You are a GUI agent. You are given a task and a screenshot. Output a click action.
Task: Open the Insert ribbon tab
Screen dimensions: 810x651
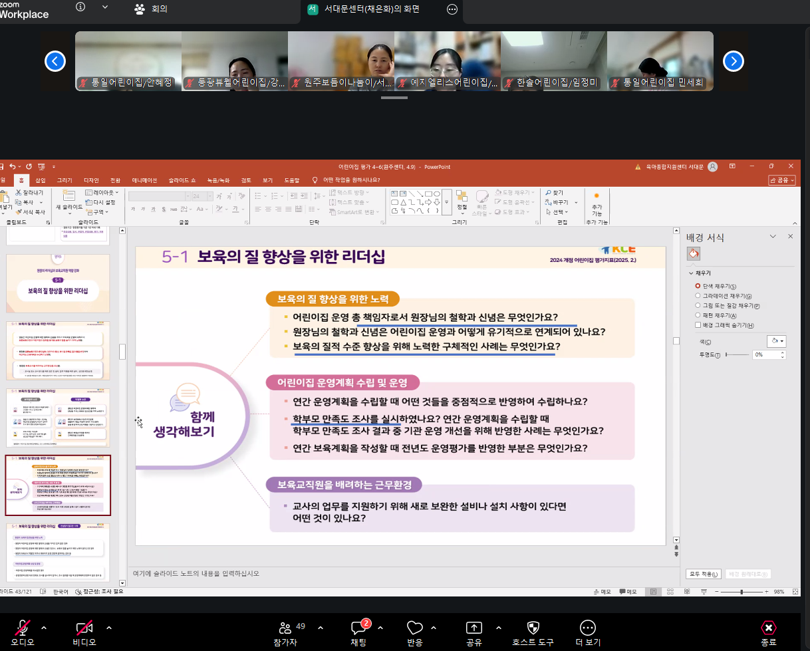[41, 180]
